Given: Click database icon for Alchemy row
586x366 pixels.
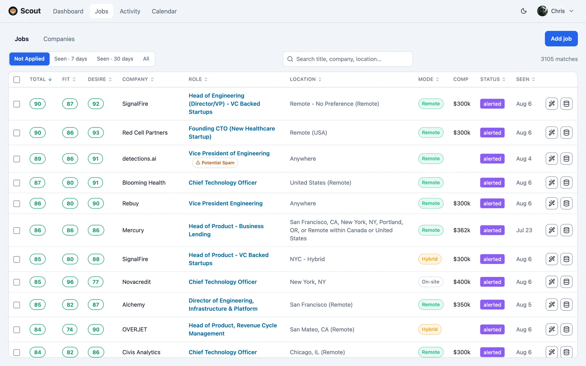Looking at the screenshot, I should [566, 305].
